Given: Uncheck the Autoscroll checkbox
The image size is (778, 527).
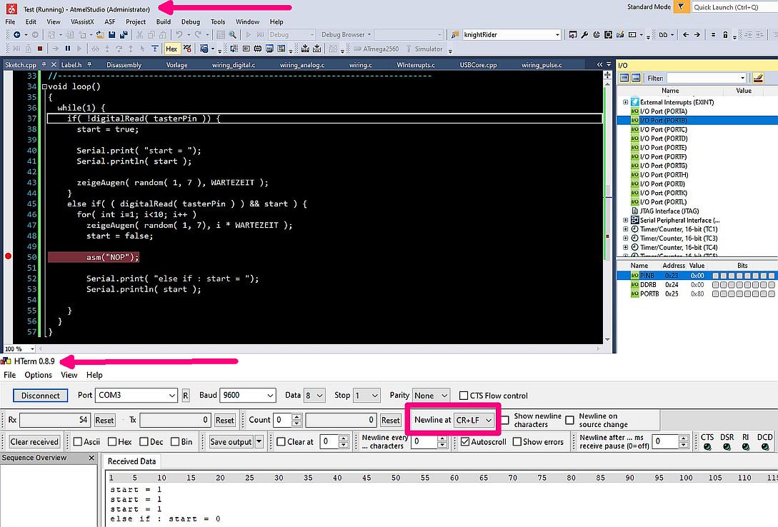Looking at the screenshot, I should (x=465, y=442).
